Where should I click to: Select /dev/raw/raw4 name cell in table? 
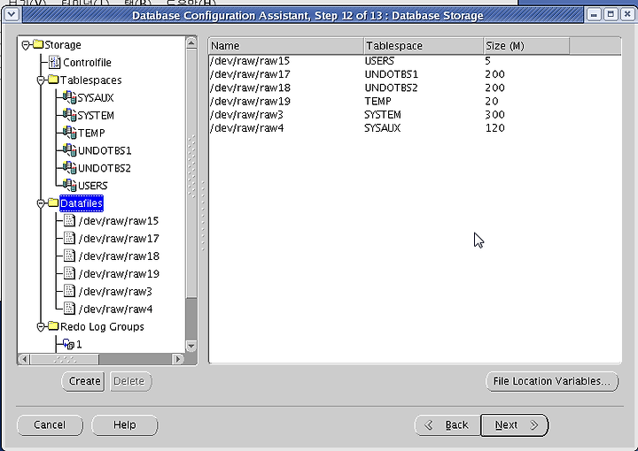[286, 128]
